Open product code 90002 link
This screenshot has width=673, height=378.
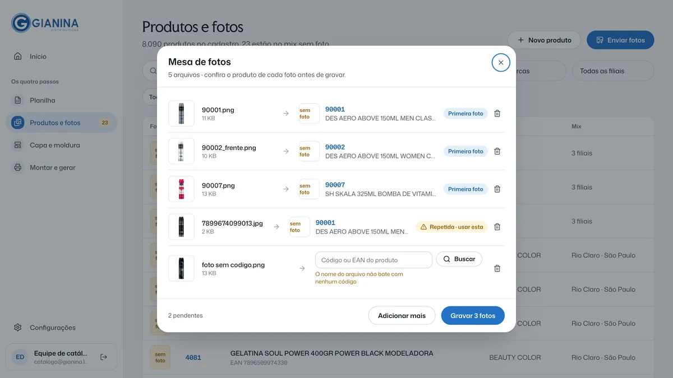[335, 147]
